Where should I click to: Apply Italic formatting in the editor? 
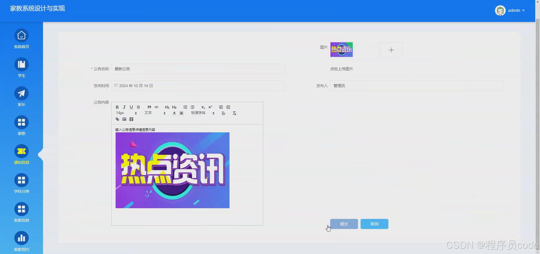[x=124, y=107]
